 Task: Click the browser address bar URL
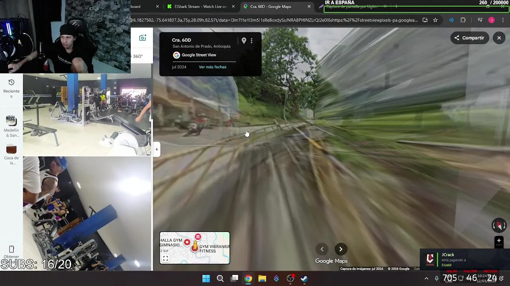[274, 20]
